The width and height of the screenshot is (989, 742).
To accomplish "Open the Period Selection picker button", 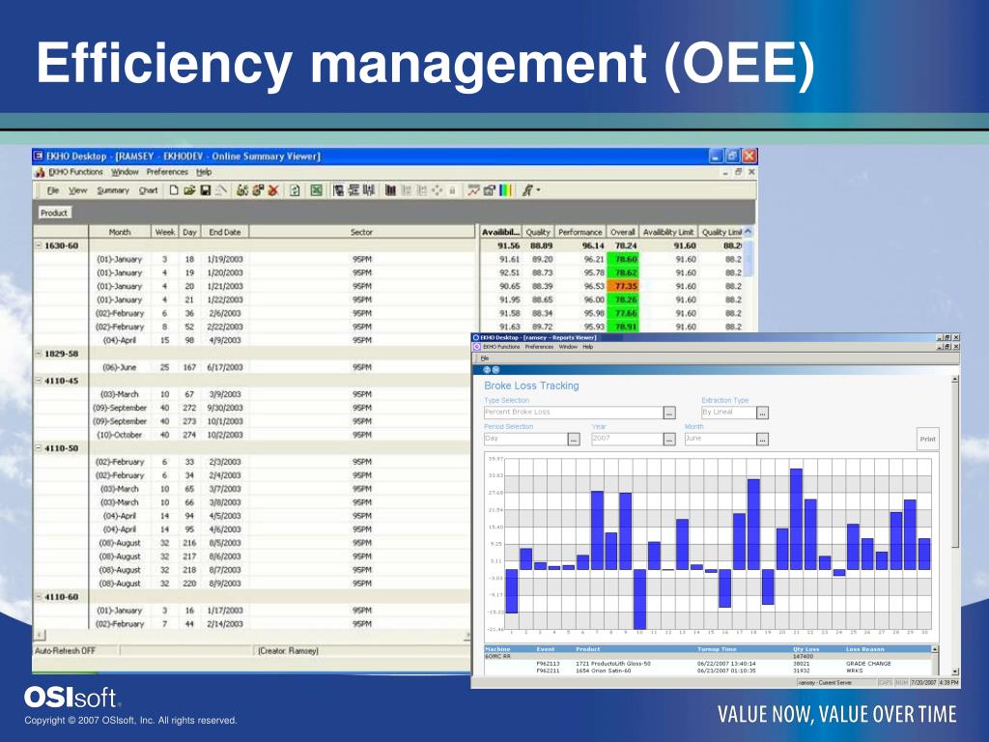I will (x=574, y=440).
